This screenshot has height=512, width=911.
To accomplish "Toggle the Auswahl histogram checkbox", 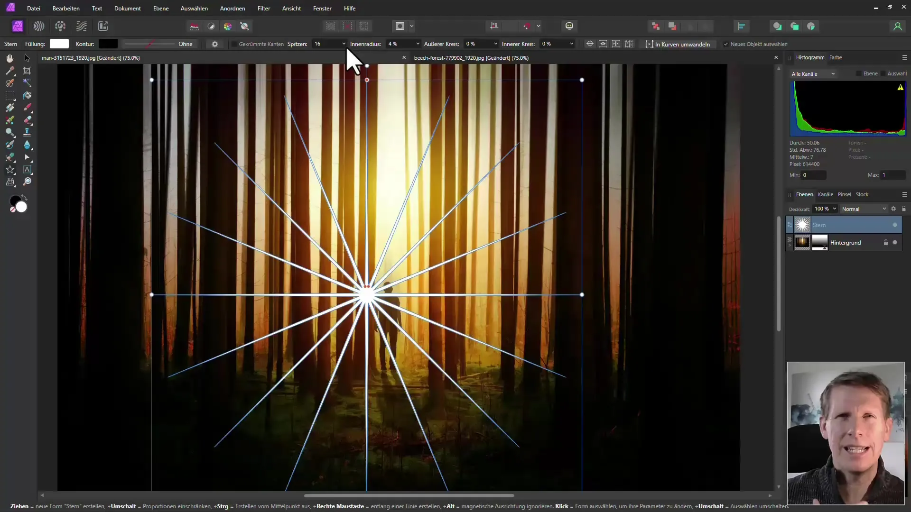I will 883,73.
